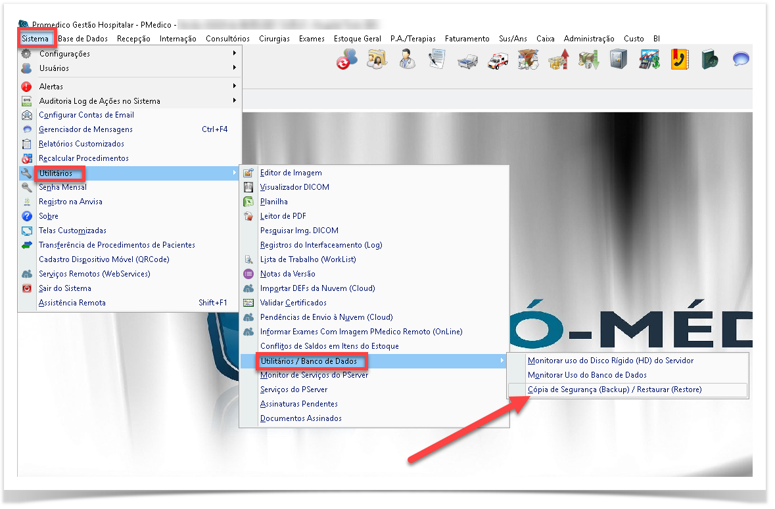Click Validar Certificados entry
This screenshot has height=509, width=775.
coord(293,303)
